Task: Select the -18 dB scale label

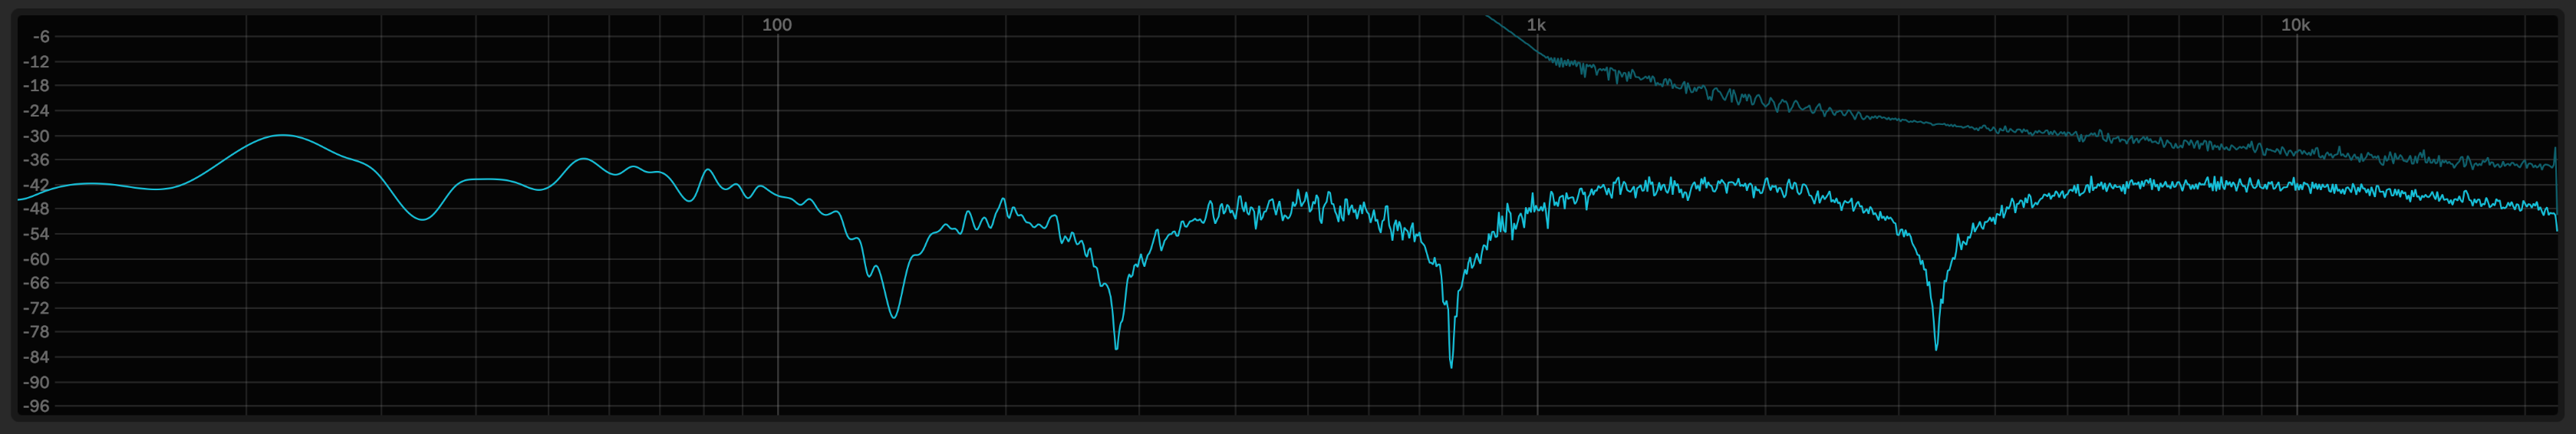Action: pos(36,86)
